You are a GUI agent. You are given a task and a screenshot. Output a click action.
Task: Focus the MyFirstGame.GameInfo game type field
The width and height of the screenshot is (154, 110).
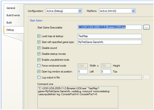pos(110,42)
